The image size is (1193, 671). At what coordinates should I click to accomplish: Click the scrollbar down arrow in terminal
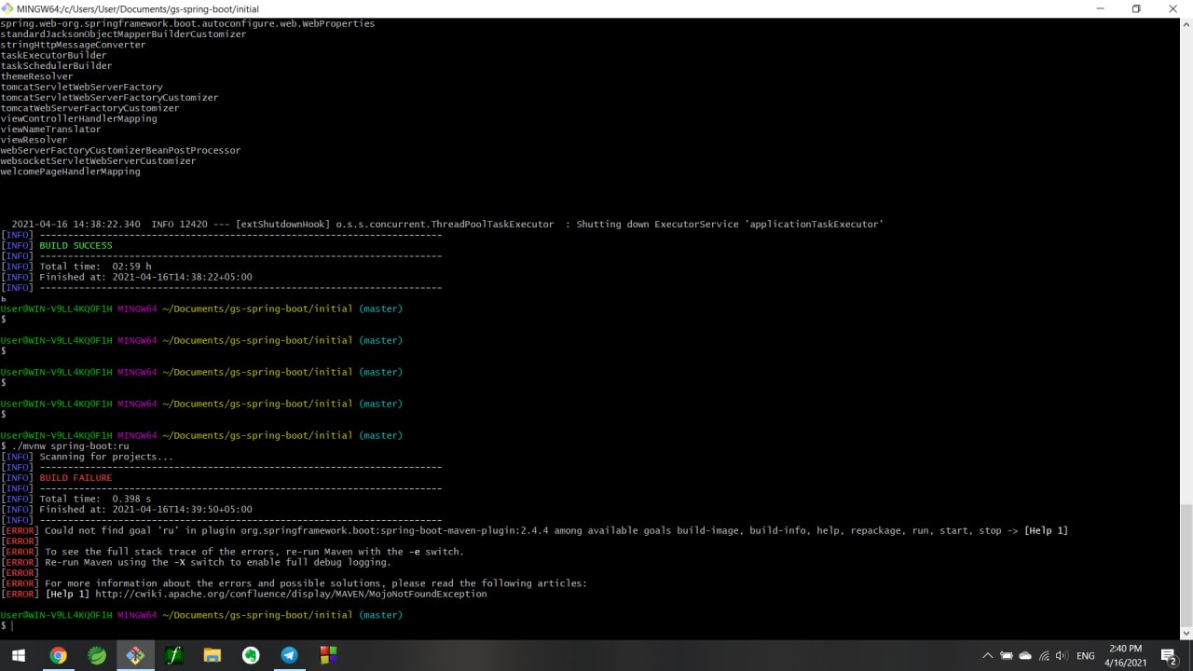[x=1186, y=633]
